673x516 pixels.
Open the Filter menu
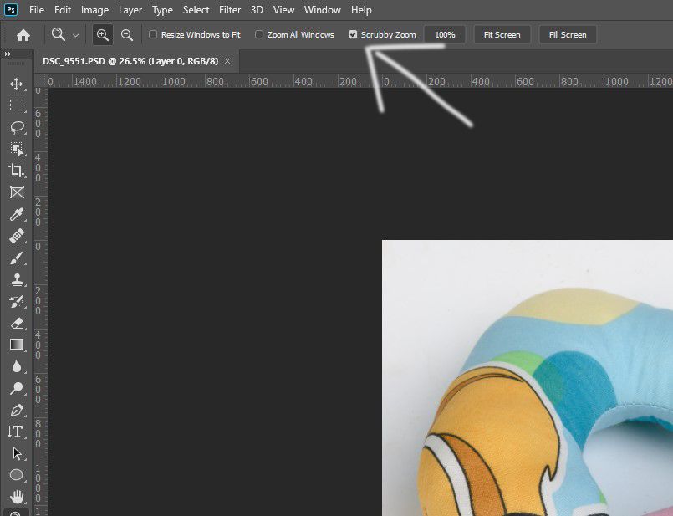(230, 9)
